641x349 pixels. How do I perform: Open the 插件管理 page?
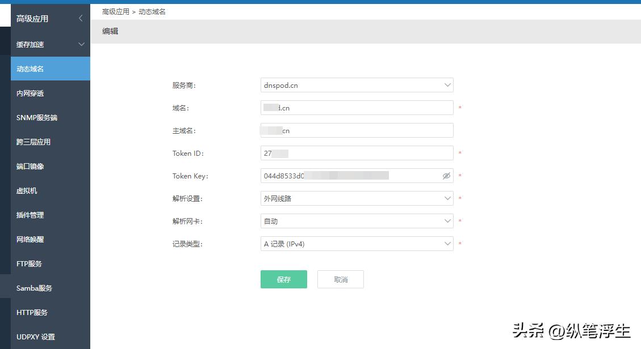pos(30,215)
